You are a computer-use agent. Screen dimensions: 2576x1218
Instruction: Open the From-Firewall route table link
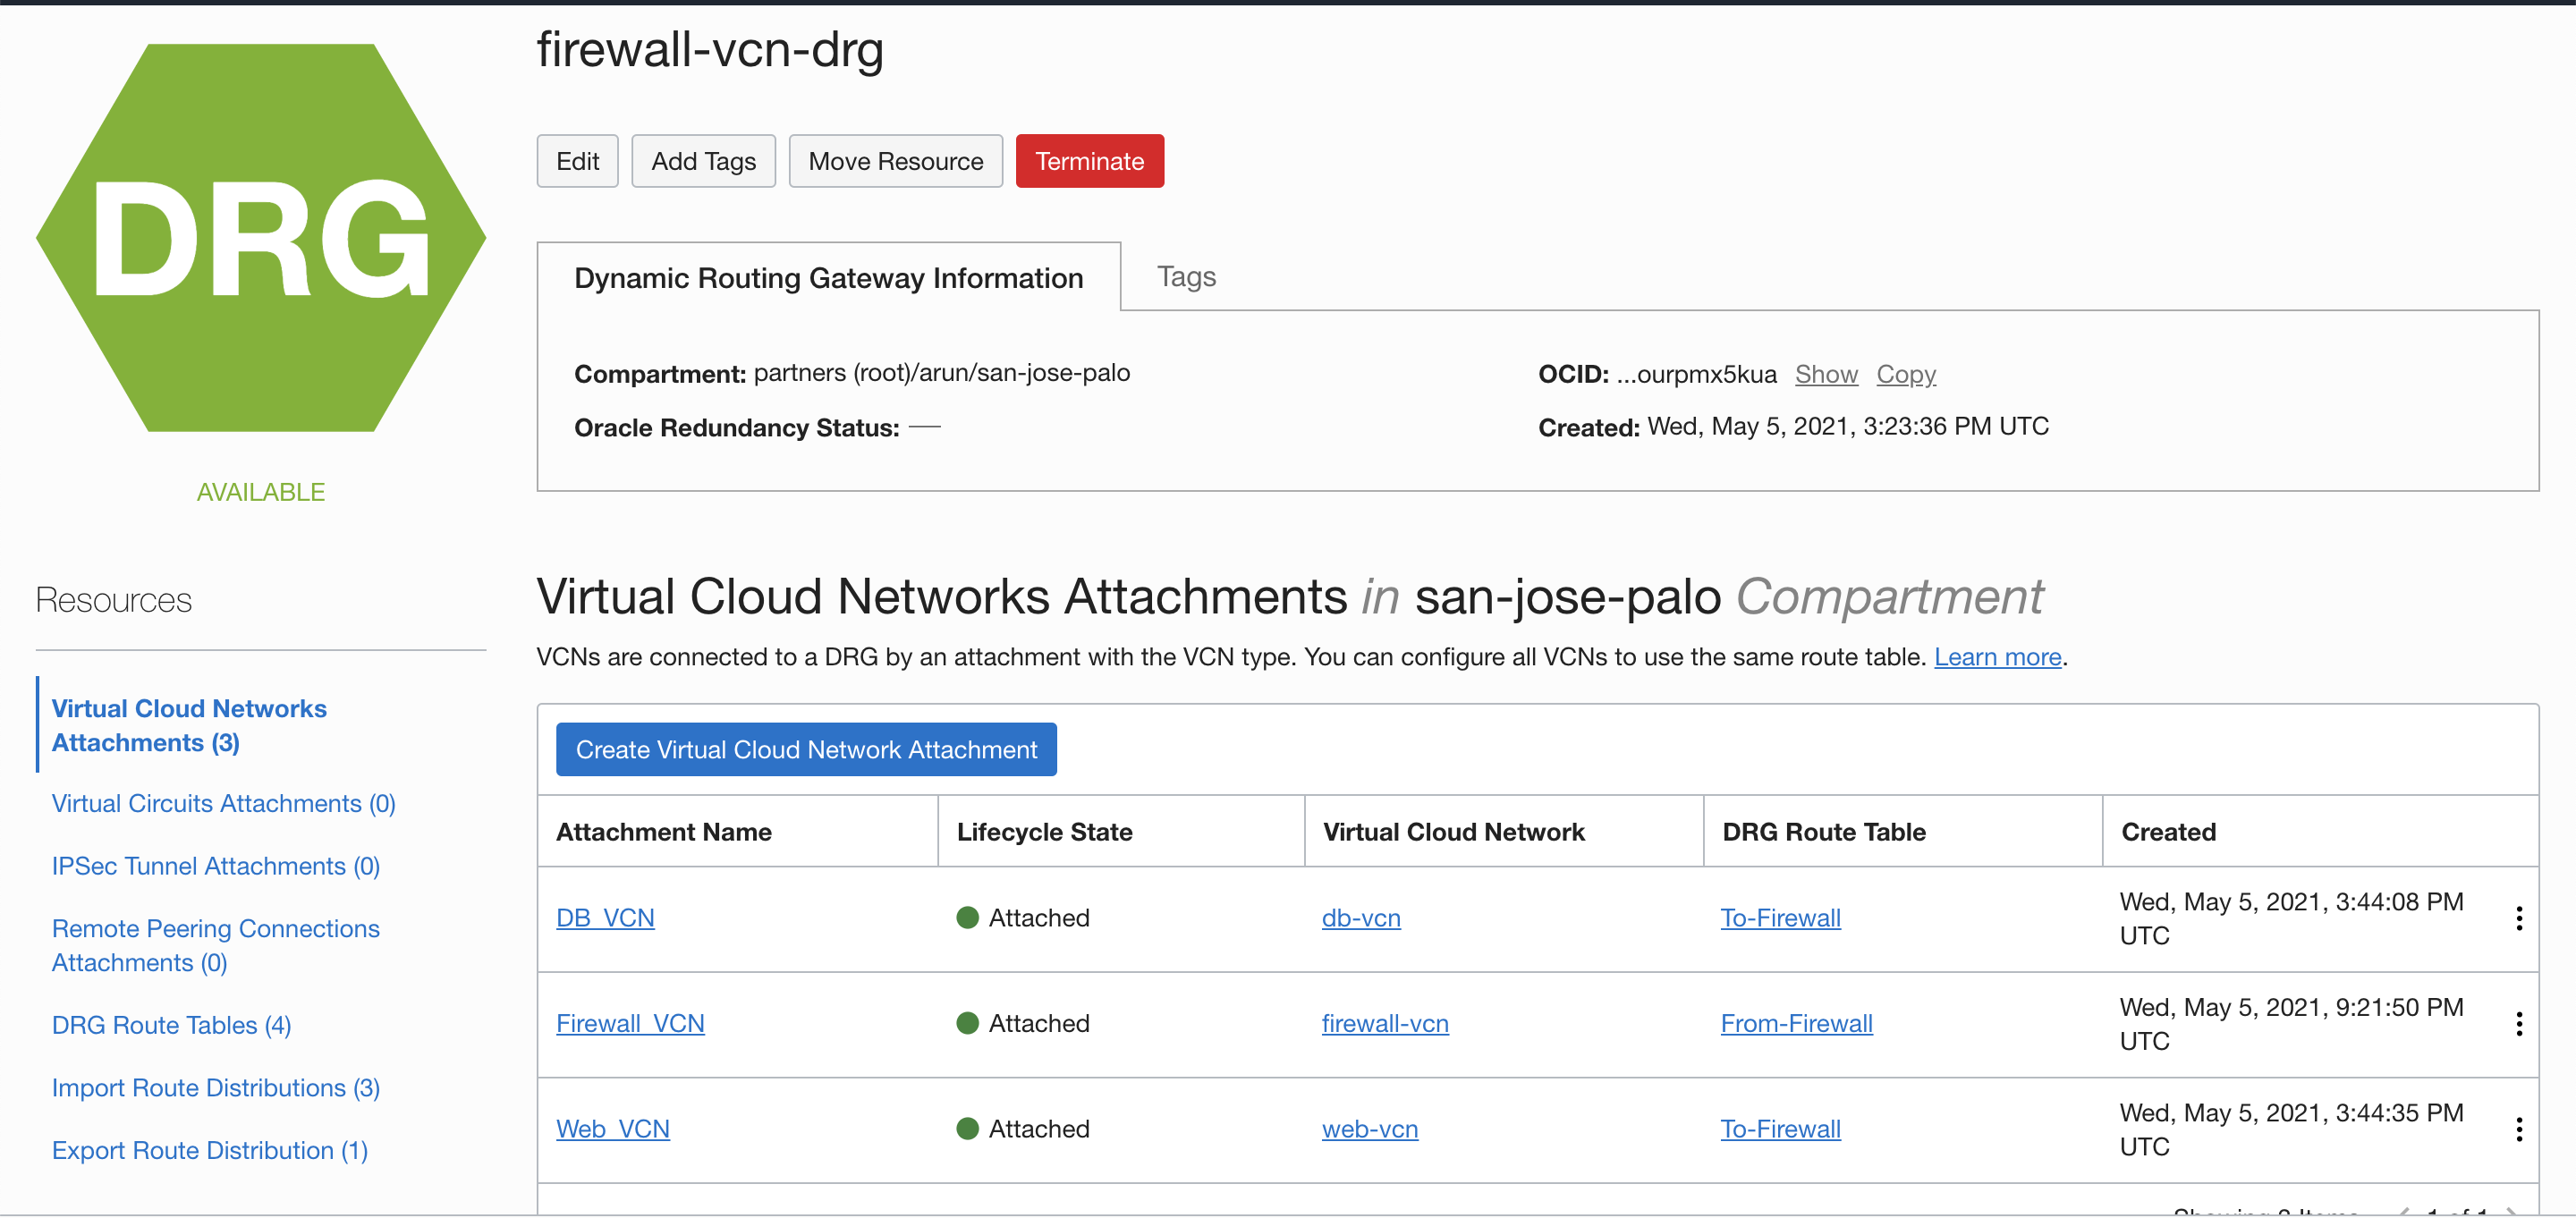tap(1796, 1023)
